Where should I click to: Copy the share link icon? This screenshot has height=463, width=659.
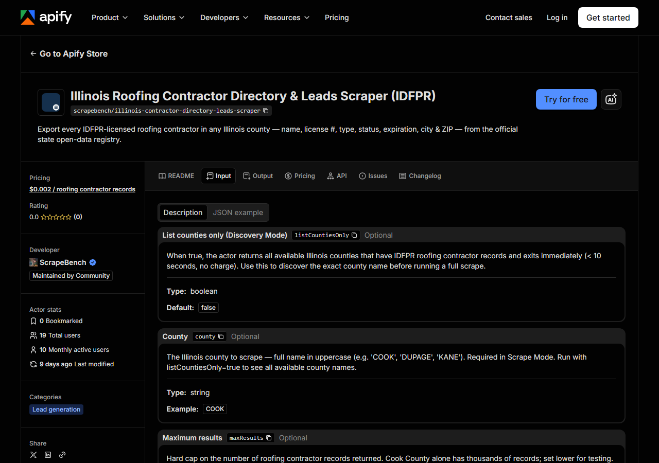click(x=62, y=455)
